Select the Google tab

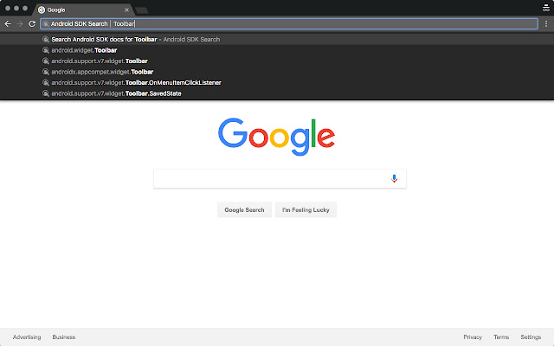click(83, 10)
